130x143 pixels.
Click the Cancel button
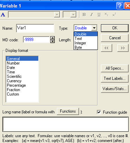tap(115, 38)
